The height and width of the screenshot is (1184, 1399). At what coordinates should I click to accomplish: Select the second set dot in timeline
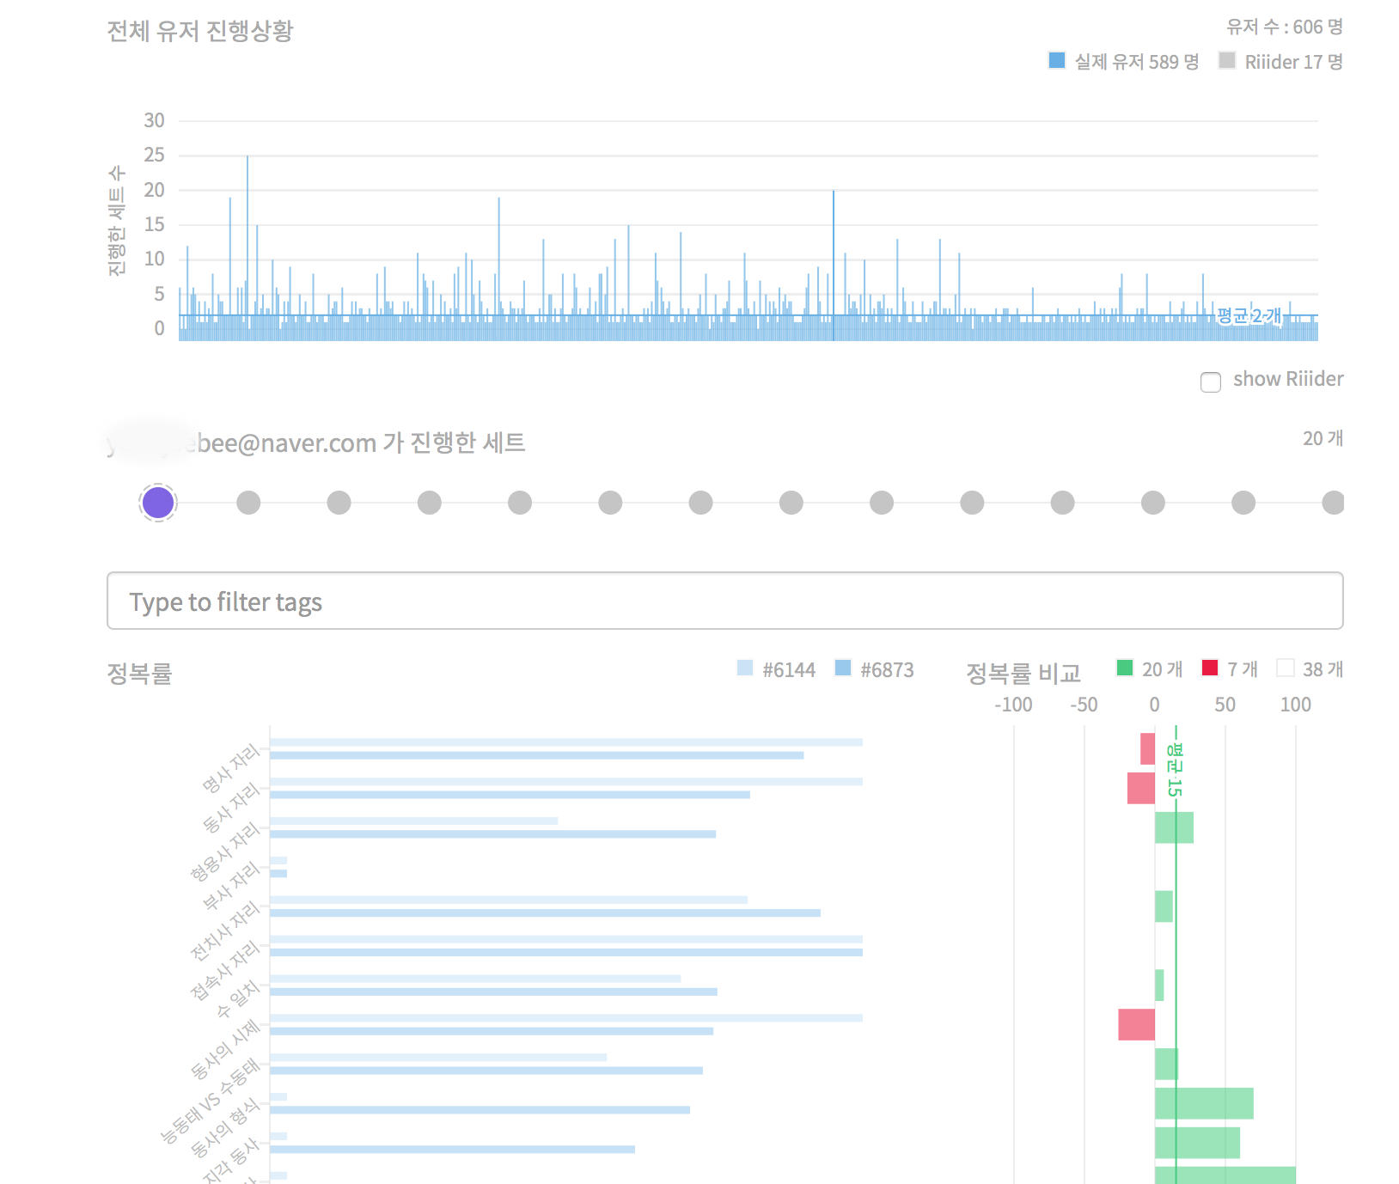(x=248, y=503)
